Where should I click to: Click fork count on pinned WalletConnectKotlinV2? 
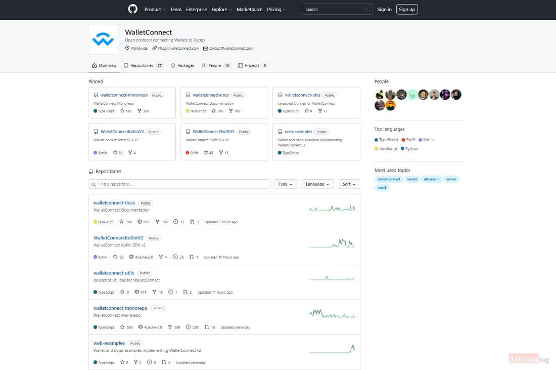pos(132,153)
